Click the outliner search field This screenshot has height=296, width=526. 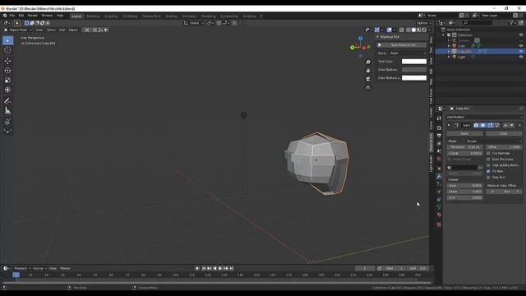[477, 23]
